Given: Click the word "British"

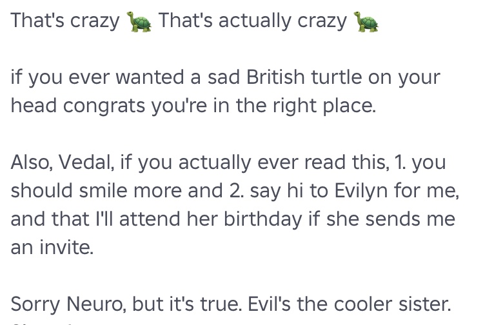Looking at the screenshot, I should [275, 77].
